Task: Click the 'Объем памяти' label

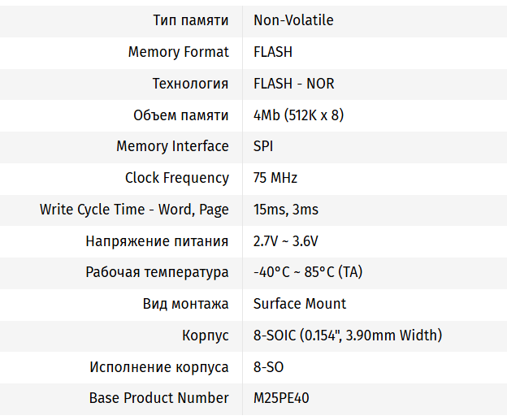Action: pyautogui.click(x=180, y=115)
